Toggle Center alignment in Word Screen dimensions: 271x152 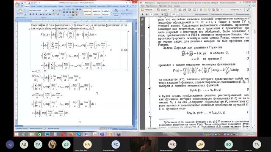(67, 12)
